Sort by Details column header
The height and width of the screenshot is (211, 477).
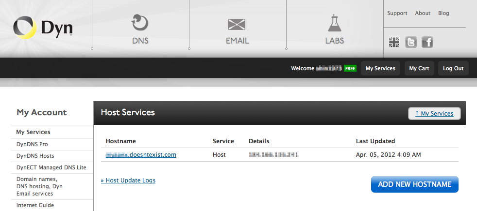click(259, 141)
